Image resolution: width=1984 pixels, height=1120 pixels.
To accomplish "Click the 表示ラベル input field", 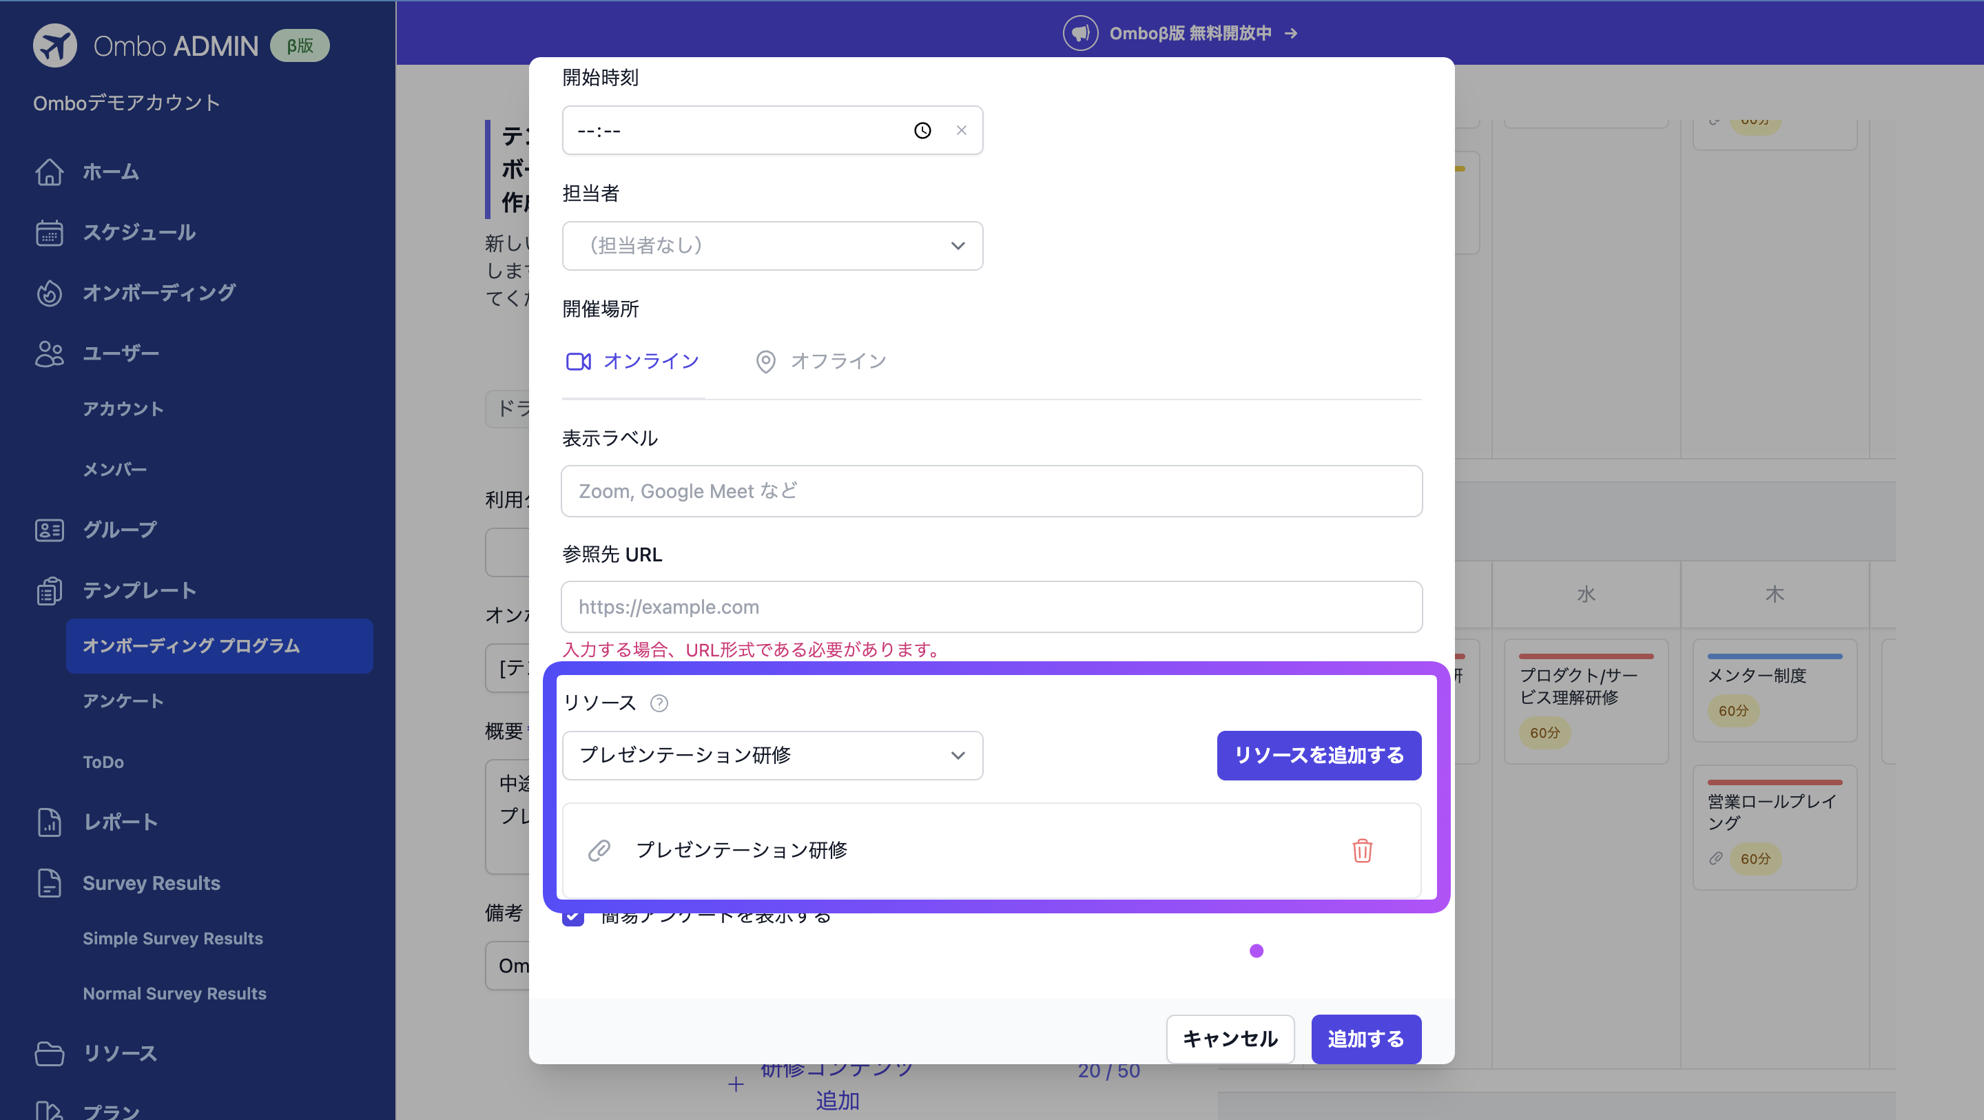I will [991, 491].
